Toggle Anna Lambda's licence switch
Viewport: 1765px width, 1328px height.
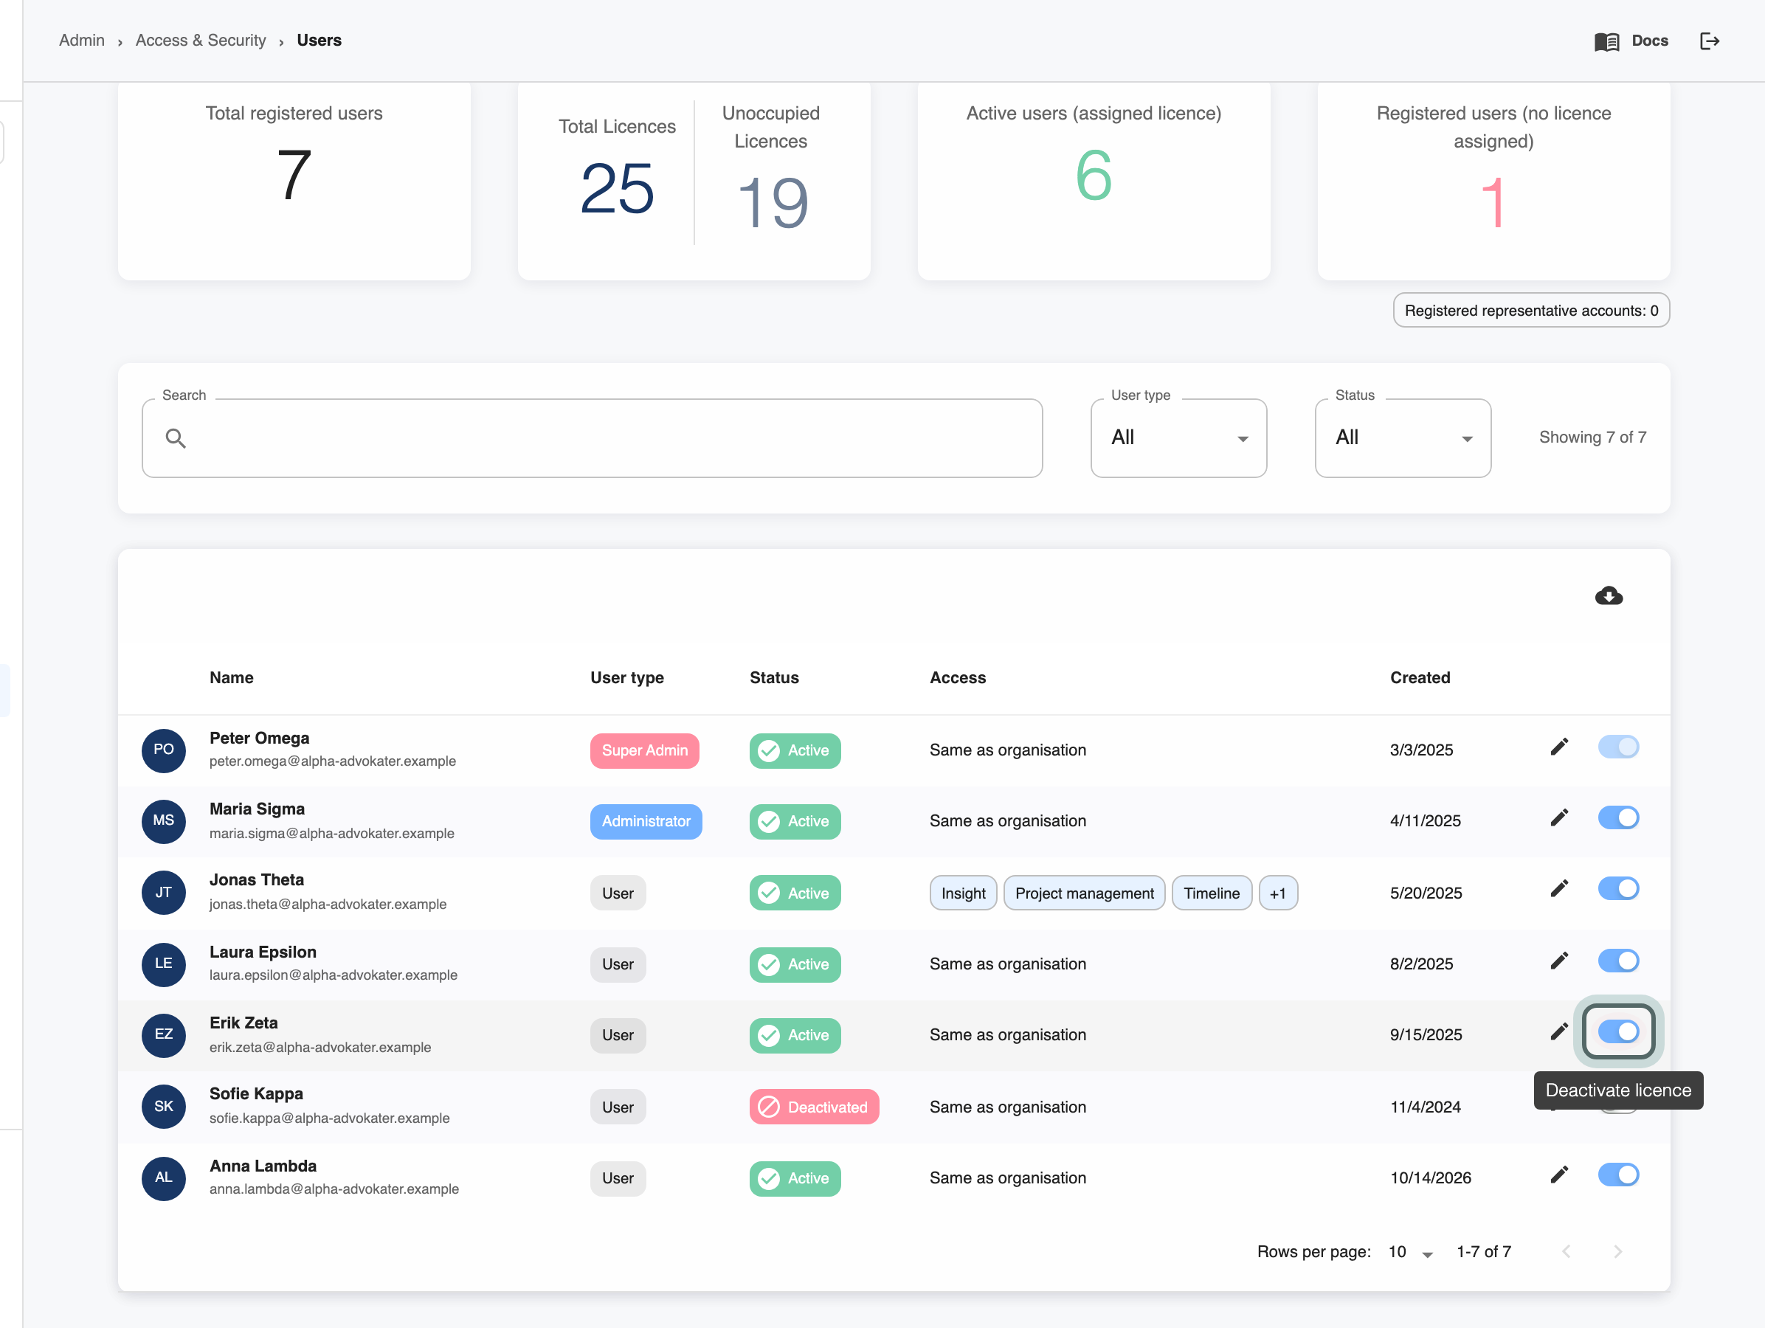pos(1618,1174)
